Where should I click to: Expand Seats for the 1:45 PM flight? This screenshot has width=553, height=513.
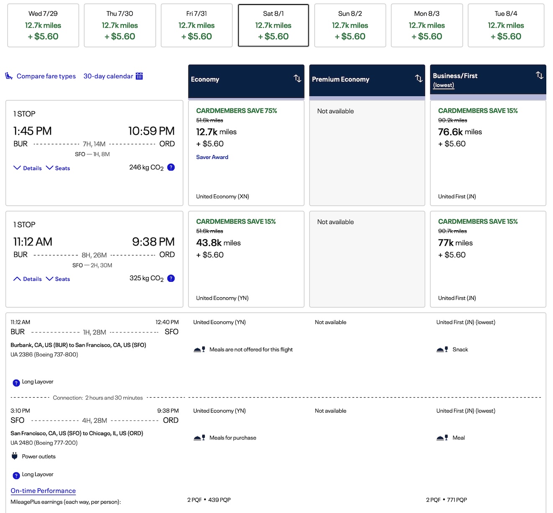coord(58,168)
